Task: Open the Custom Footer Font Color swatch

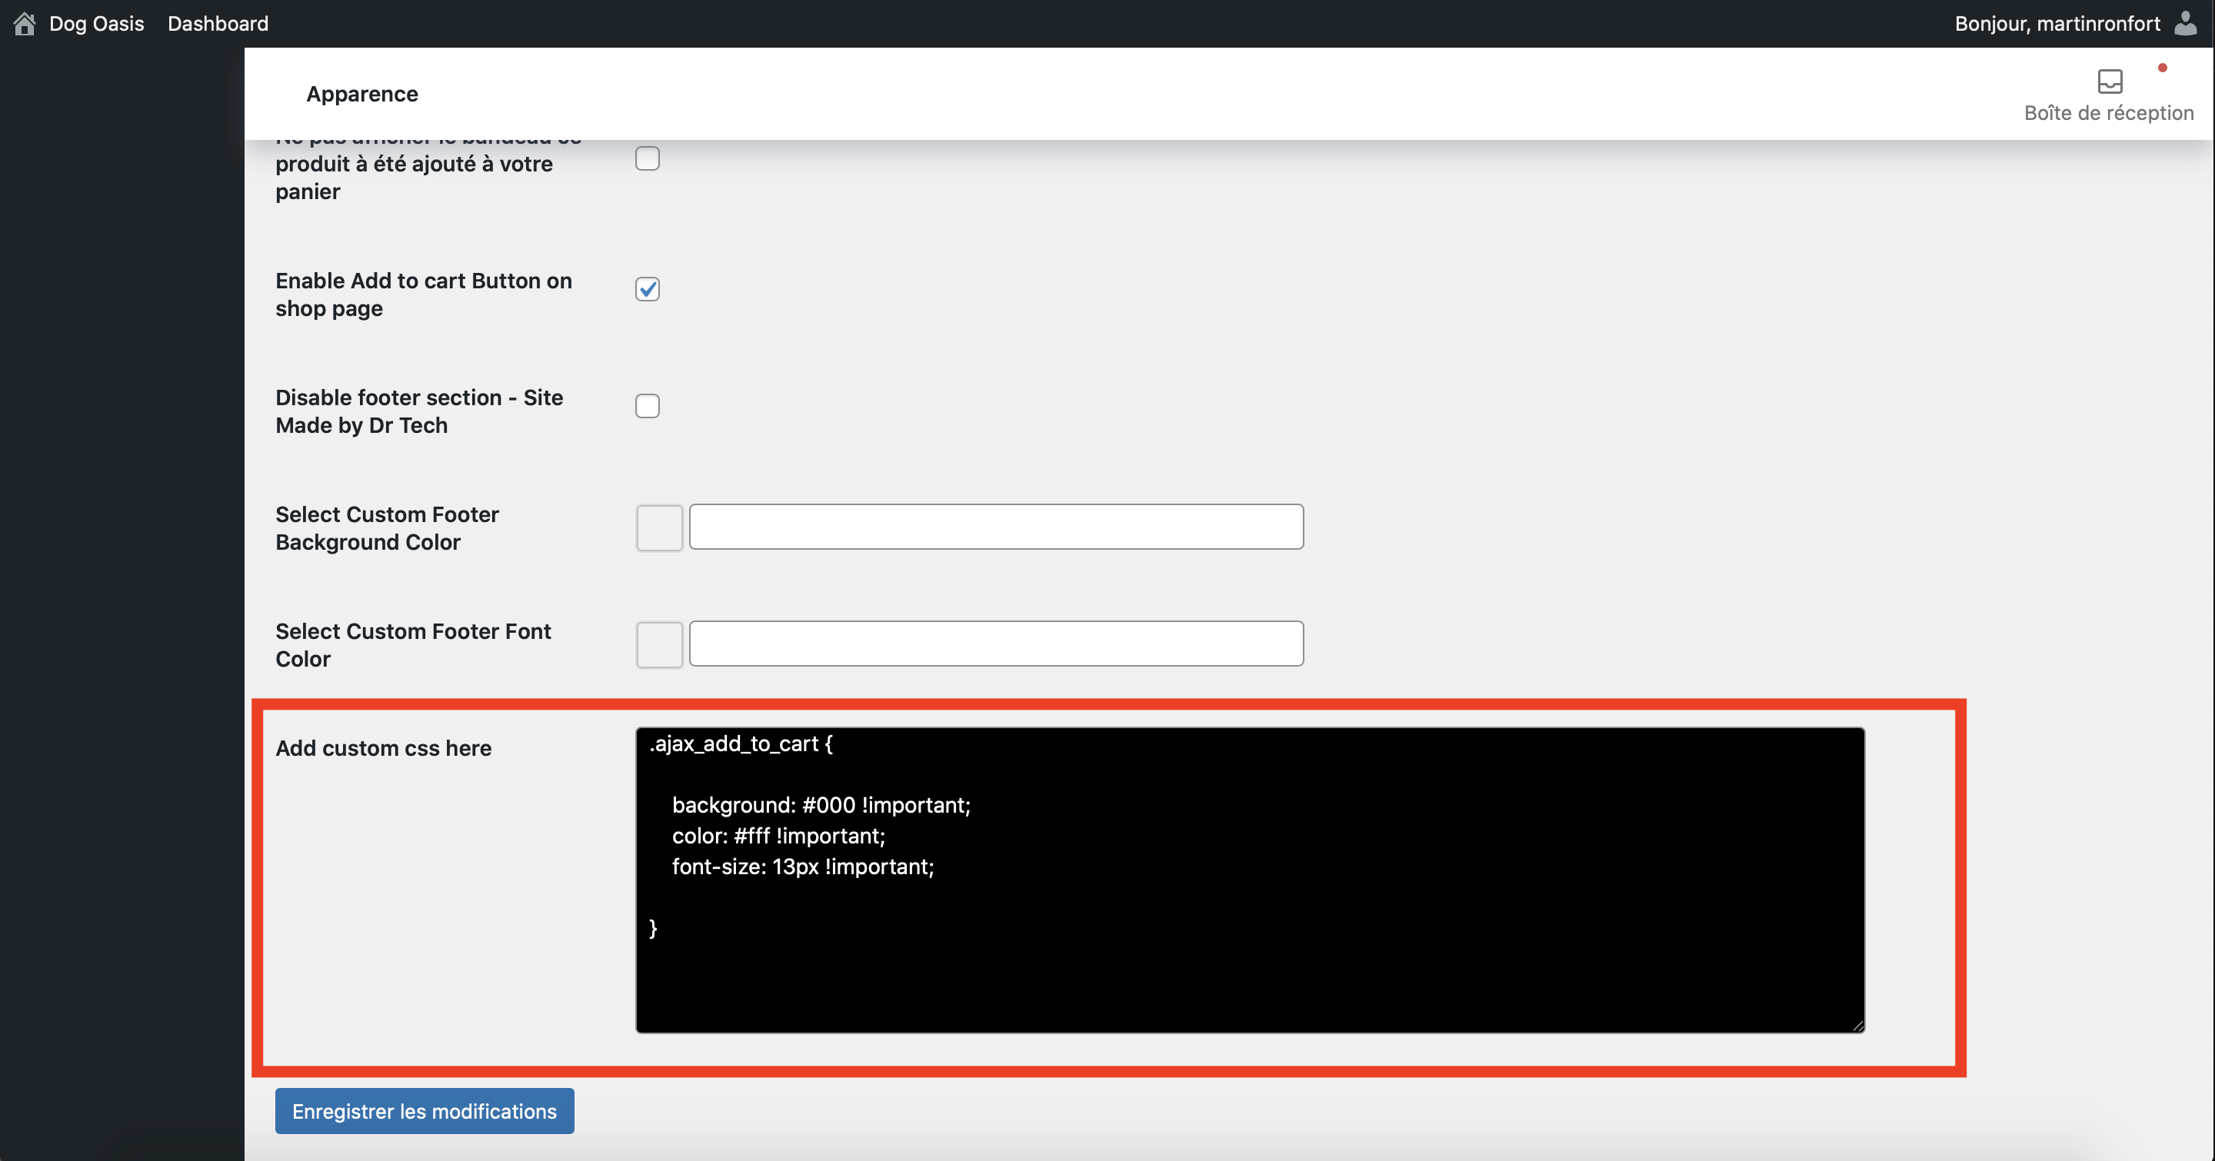Action: [x=660, y=644]
